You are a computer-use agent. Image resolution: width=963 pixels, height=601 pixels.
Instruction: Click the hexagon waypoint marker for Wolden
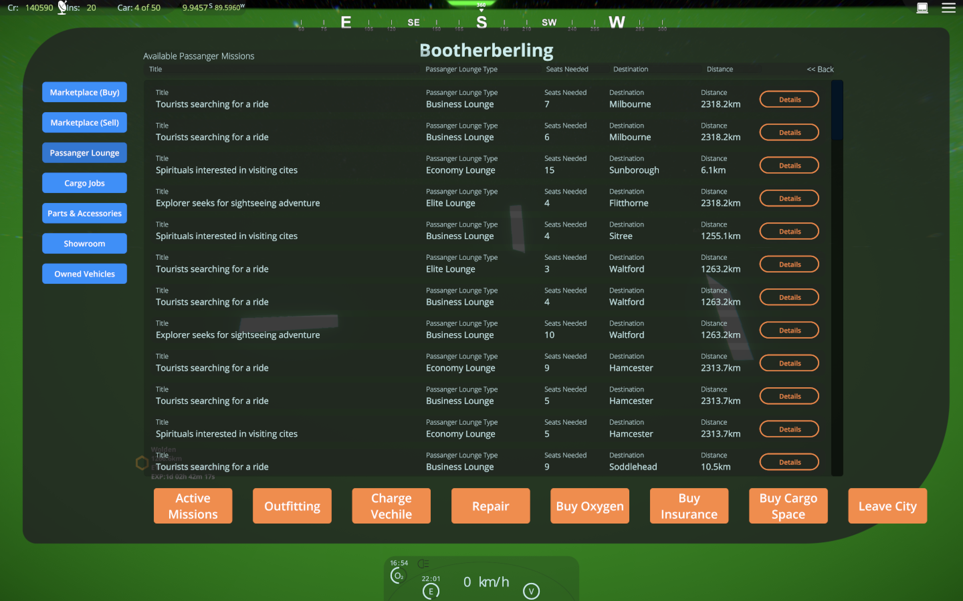[142, 463]
